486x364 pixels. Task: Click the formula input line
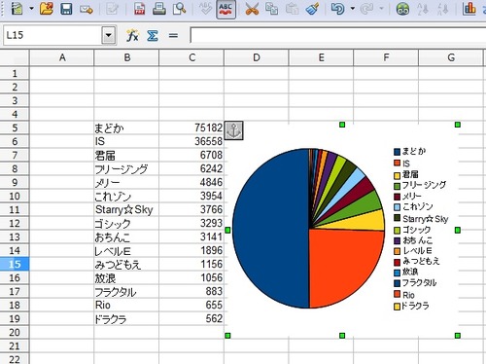tap(338, 35)
